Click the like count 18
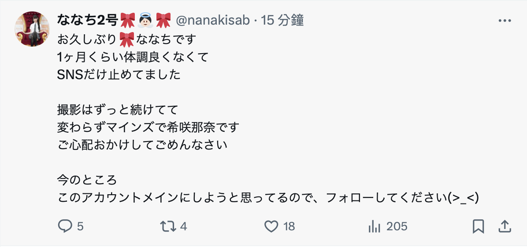 (289, 226)
